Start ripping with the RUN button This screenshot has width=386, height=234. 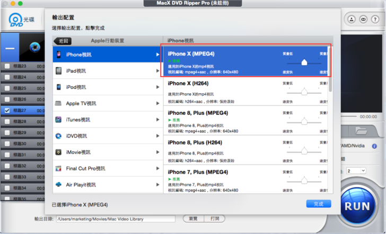[357, 206]
